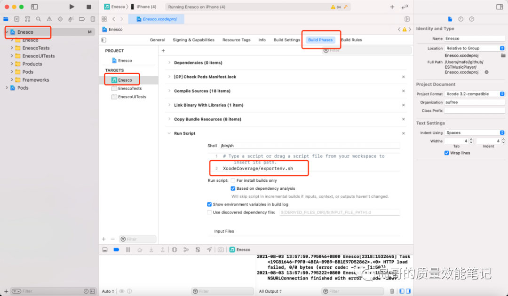Image resolution: width=508 pixels, height=296 pixels.
Task: Open environment overrides in debug bar
Action: 198,250
